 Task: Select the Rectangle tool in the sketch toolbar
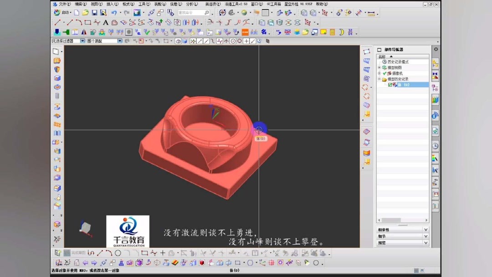click(88, 22)
